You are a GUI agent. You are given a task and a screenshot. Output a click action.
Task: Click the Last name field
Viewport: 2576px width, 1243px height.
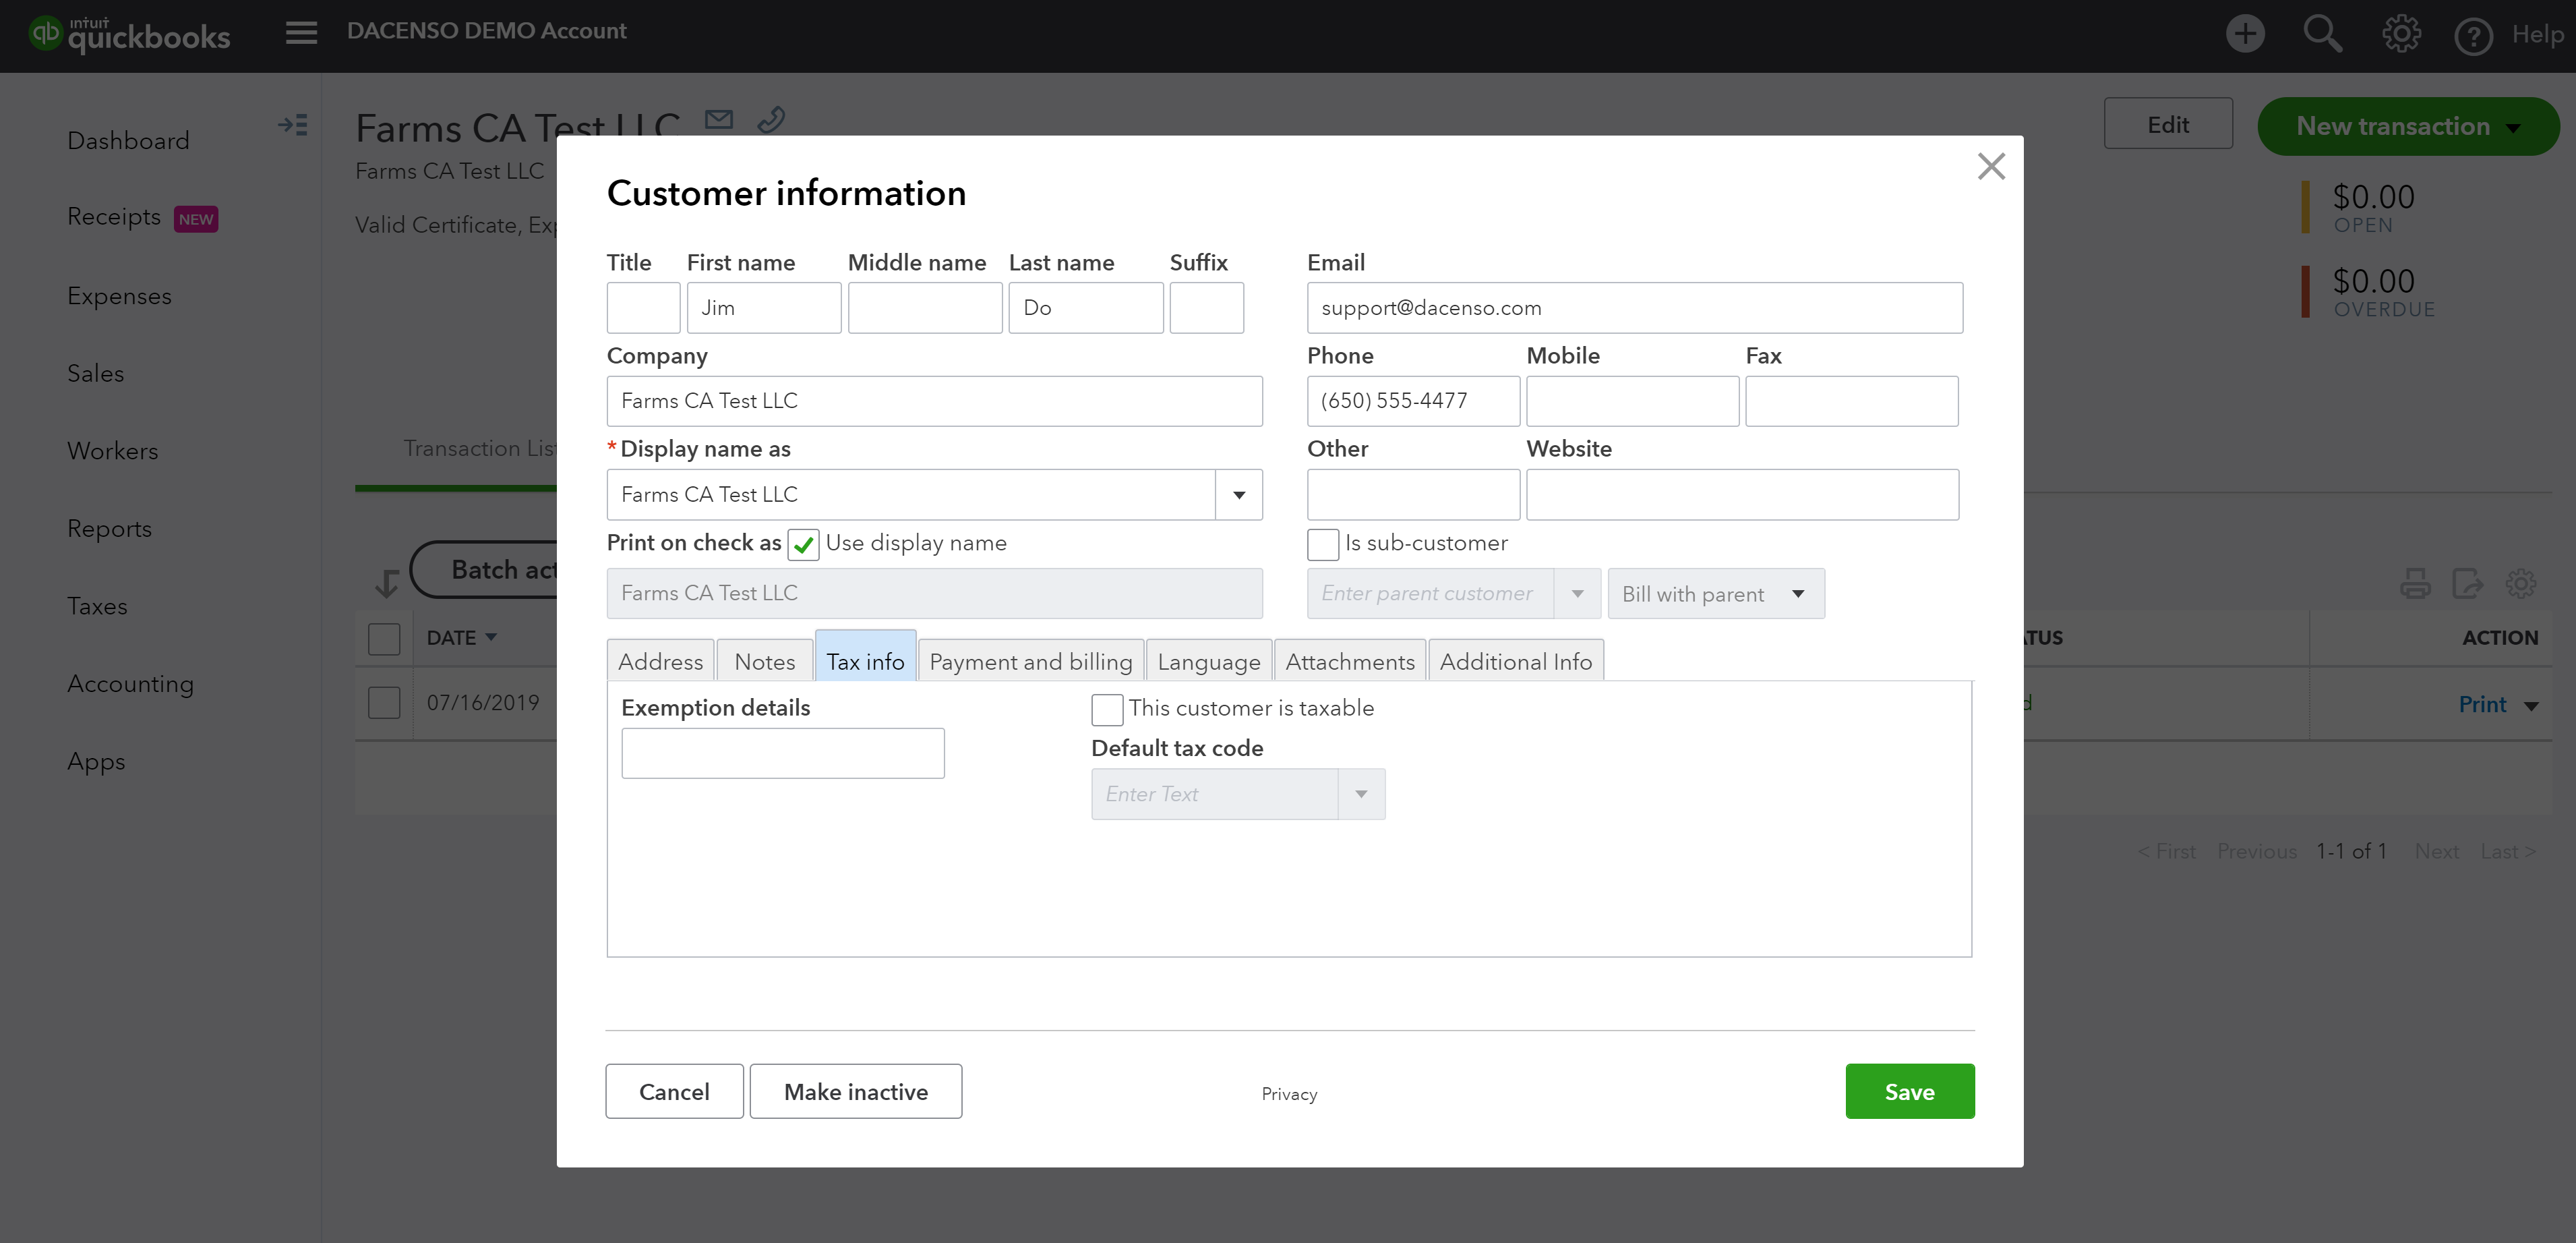pyautogui.click(x=1085, y=308)
